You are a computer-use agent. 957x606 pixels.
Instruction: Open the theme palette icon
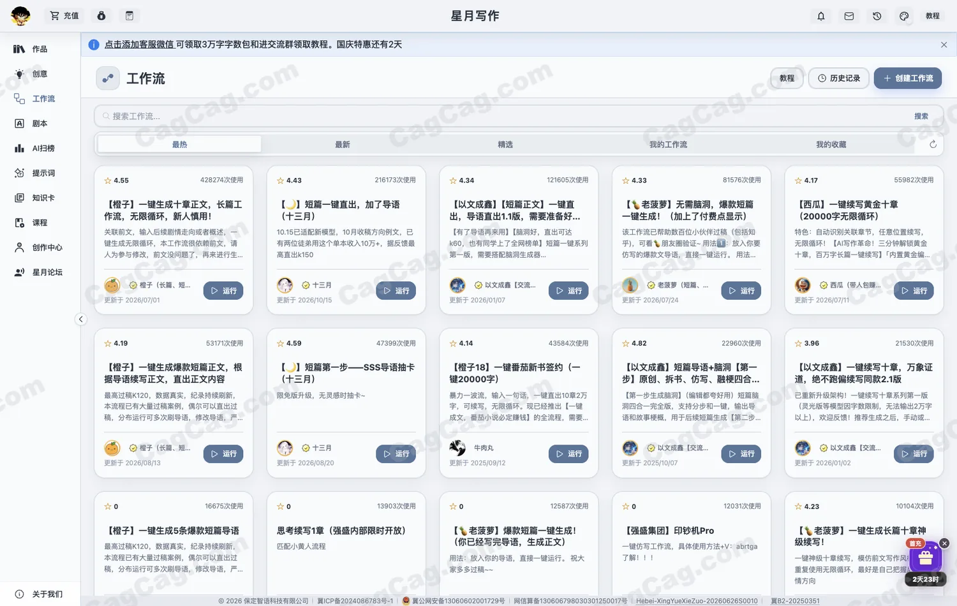click(x=904, y=16)
